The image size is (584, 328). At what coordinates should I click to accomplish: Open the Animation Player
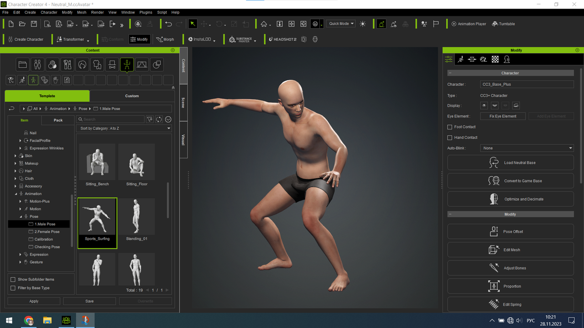pos(469,24)
